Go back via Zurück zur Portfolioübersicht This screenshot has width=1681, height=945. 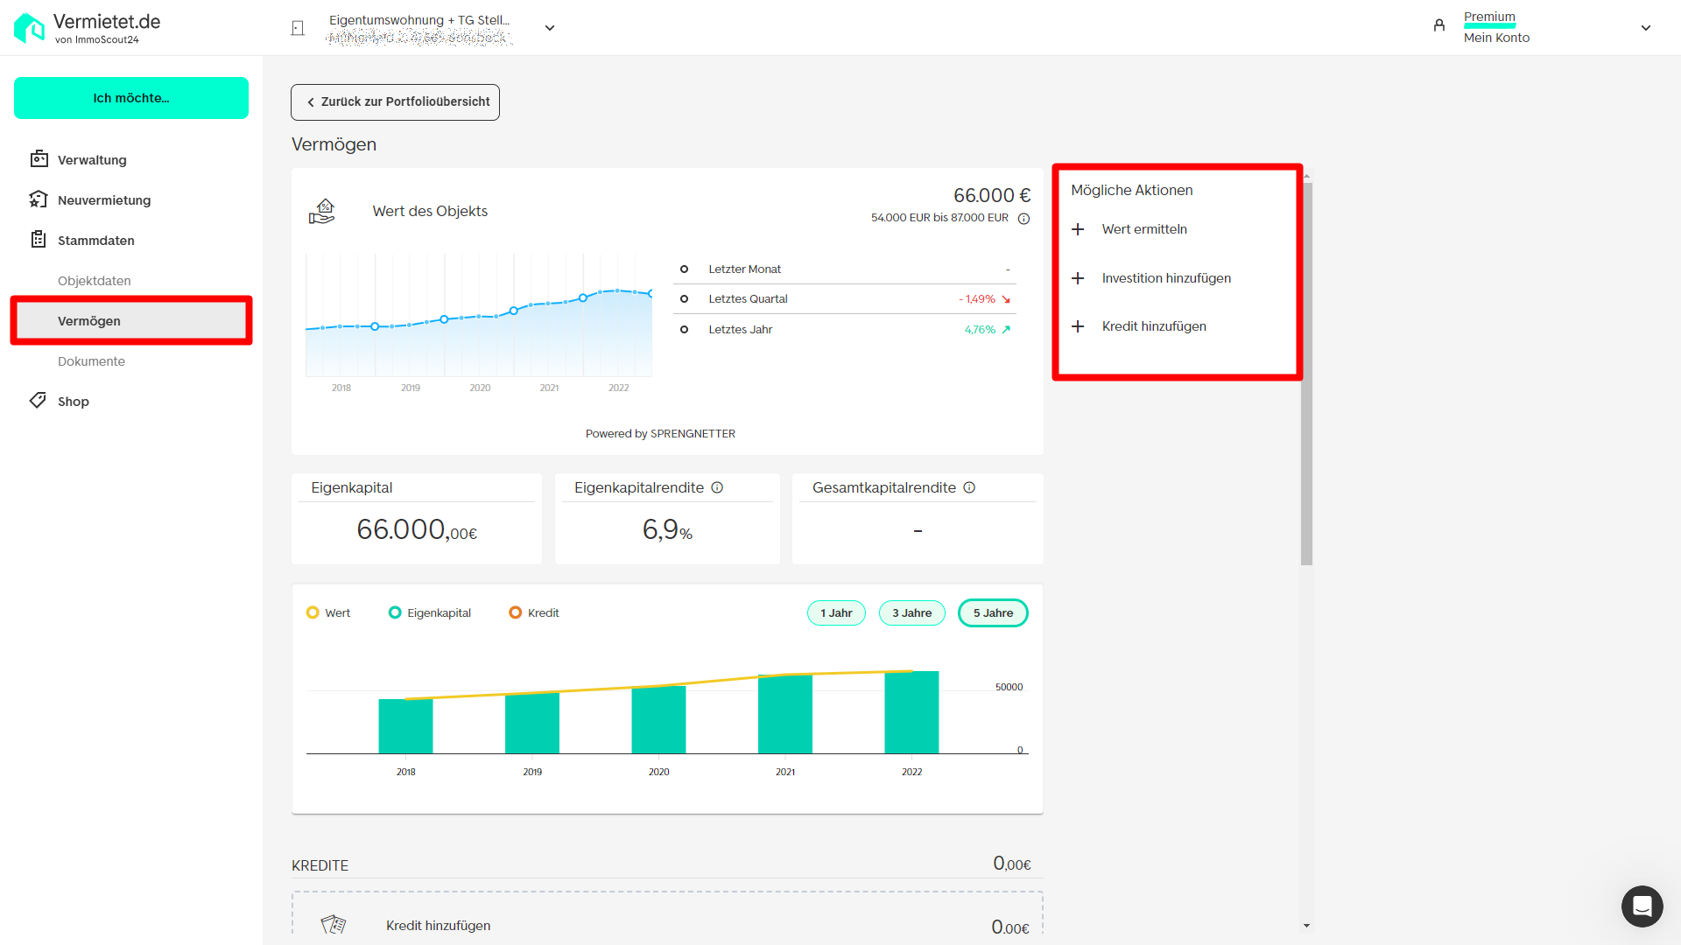[395, 102]
